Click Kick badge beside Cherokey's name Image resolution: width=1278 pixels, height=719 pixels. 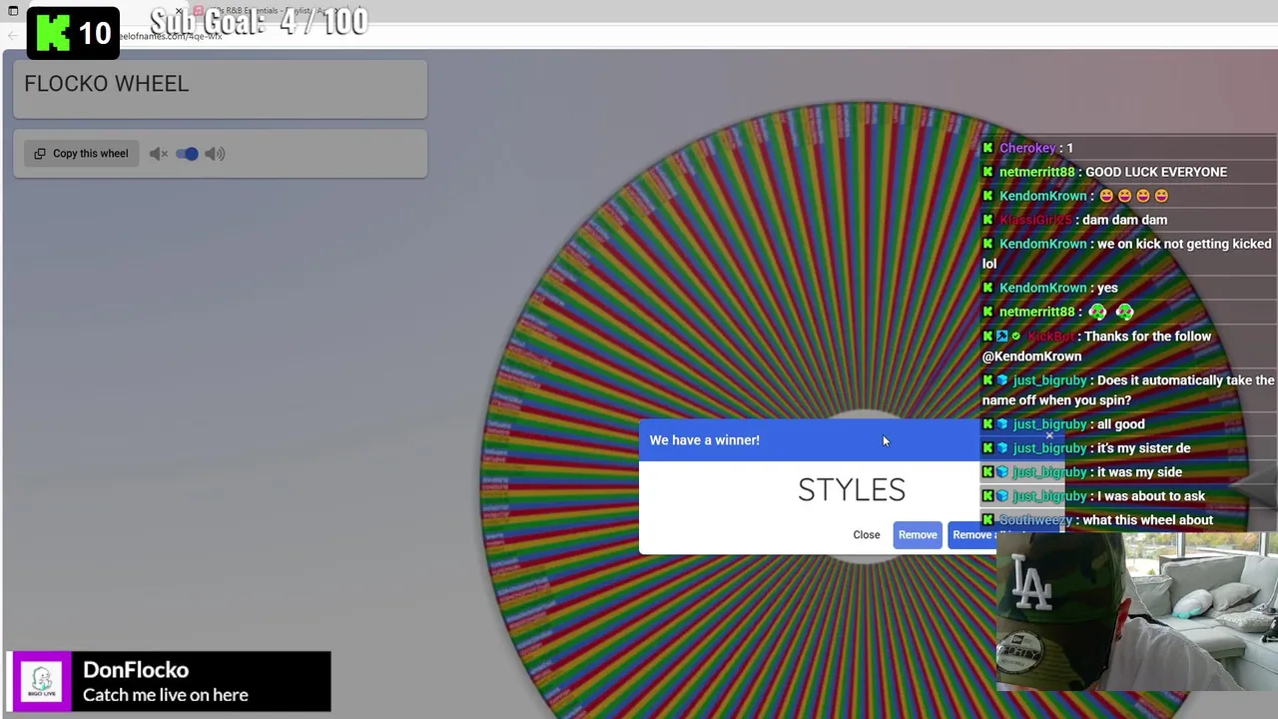coord(988,148)
